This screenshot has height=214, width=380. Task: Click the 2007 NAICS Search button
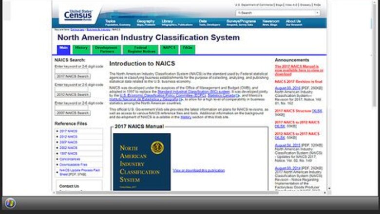pos(72,113)
